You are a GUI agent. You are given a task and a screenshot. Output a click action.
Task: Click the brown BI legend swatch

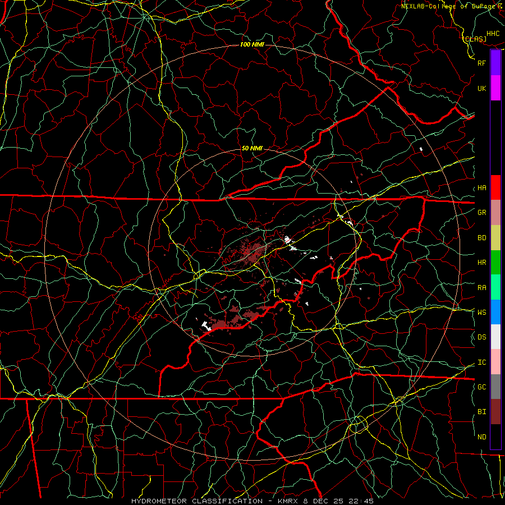(495, 412)
